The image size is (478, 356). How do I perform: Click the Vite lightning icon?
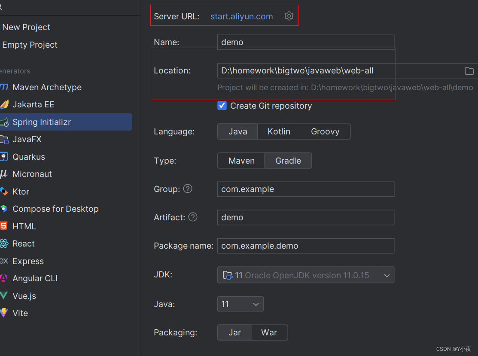(x=4, y=313)
